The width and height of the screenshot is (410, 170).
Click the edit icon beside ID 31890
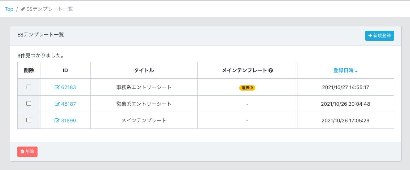pyautogui.click(x=57, y=121)
